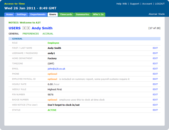The image size is (169, 130).
Task: Click the optional value in Phone row
Action: [52, 74]
